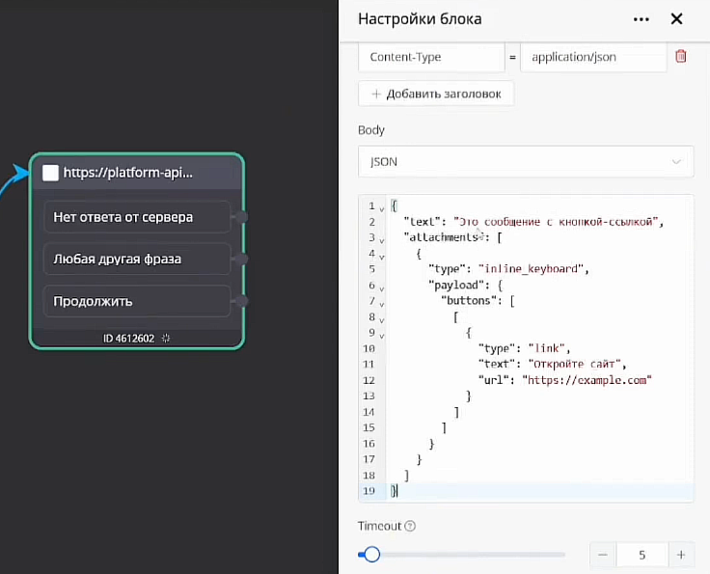Select the 'Продолжить' output on the node
This screenshot has height=574, width=710.
136,301
